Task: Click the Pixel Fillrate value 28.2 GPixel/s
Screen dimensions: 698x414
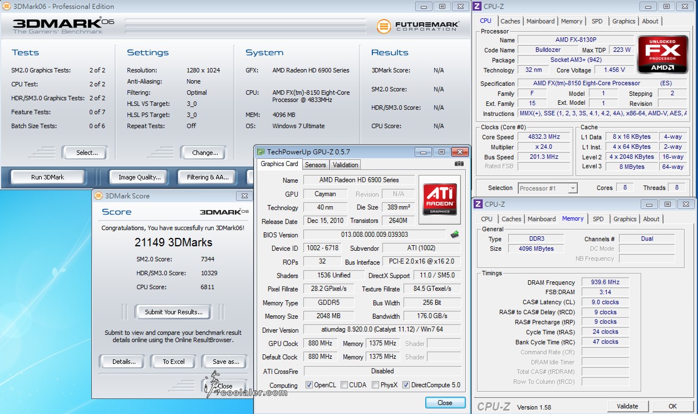Action: (328, 289)
